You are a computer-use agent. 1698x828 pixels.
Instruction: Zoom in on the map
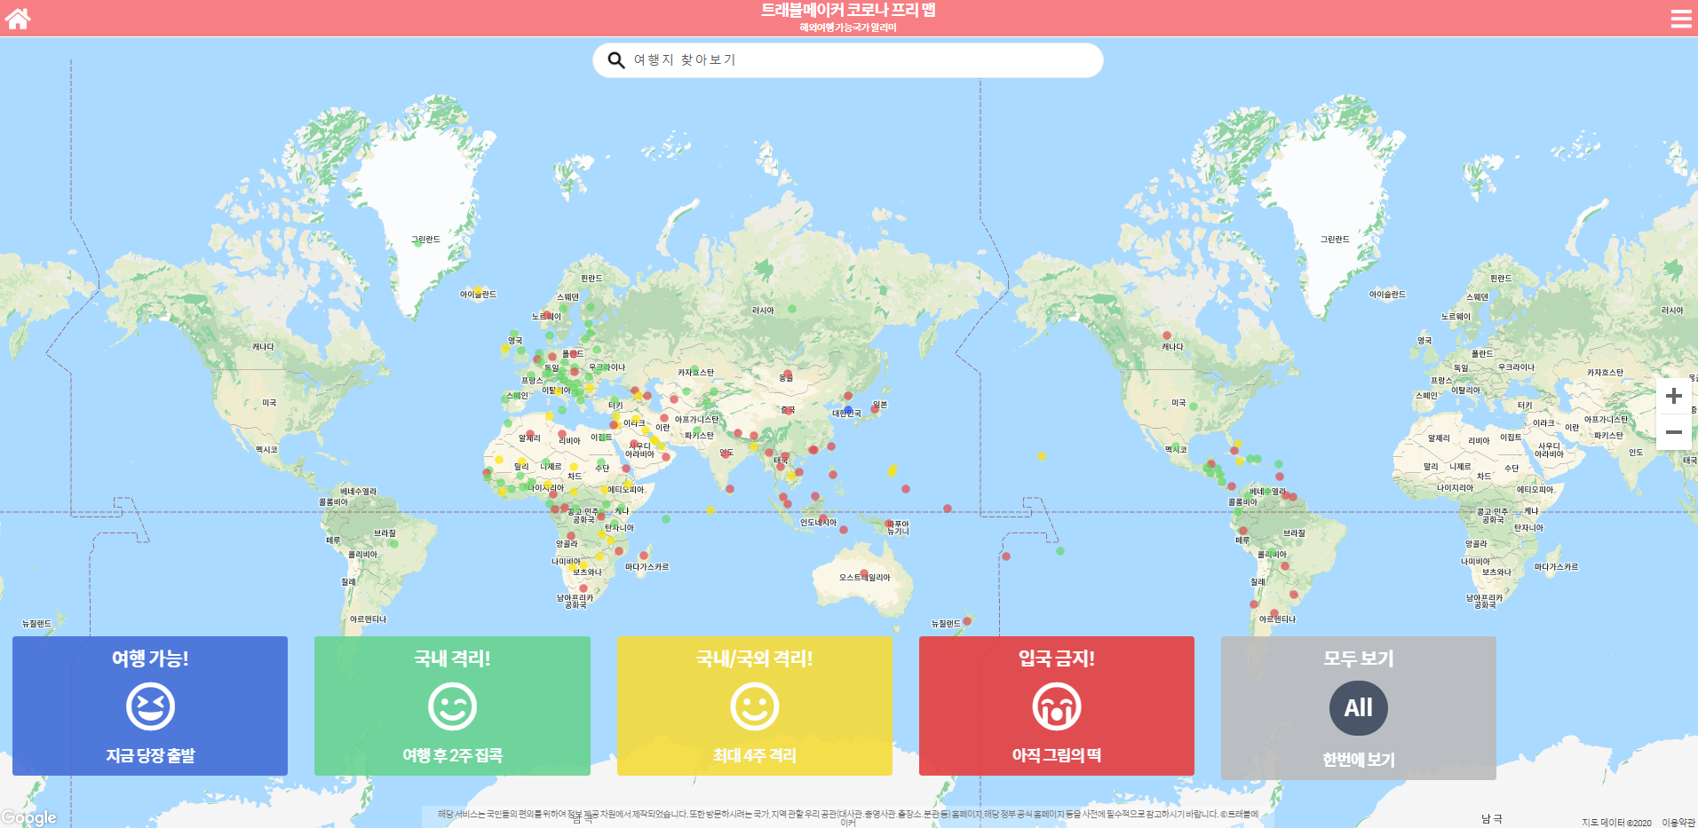click(1674, 396)
